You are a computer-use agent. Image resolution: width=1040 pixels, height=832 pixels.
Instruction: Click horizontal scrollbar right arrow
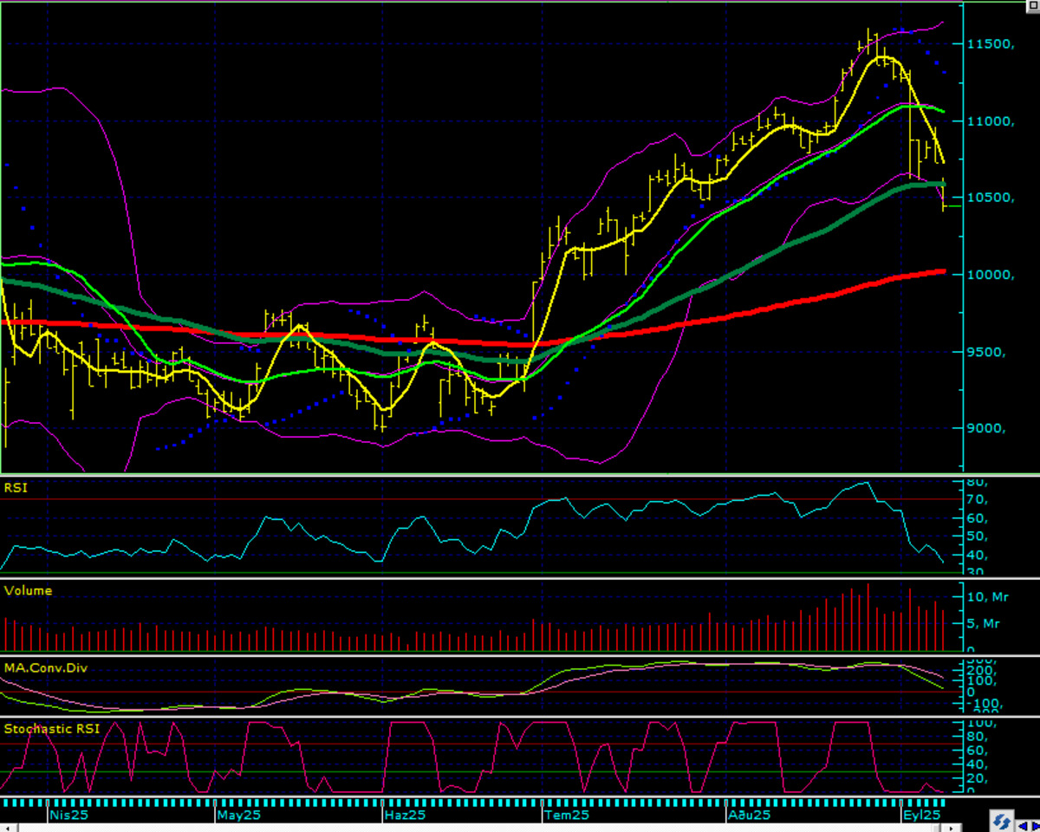tap(952, 828)
